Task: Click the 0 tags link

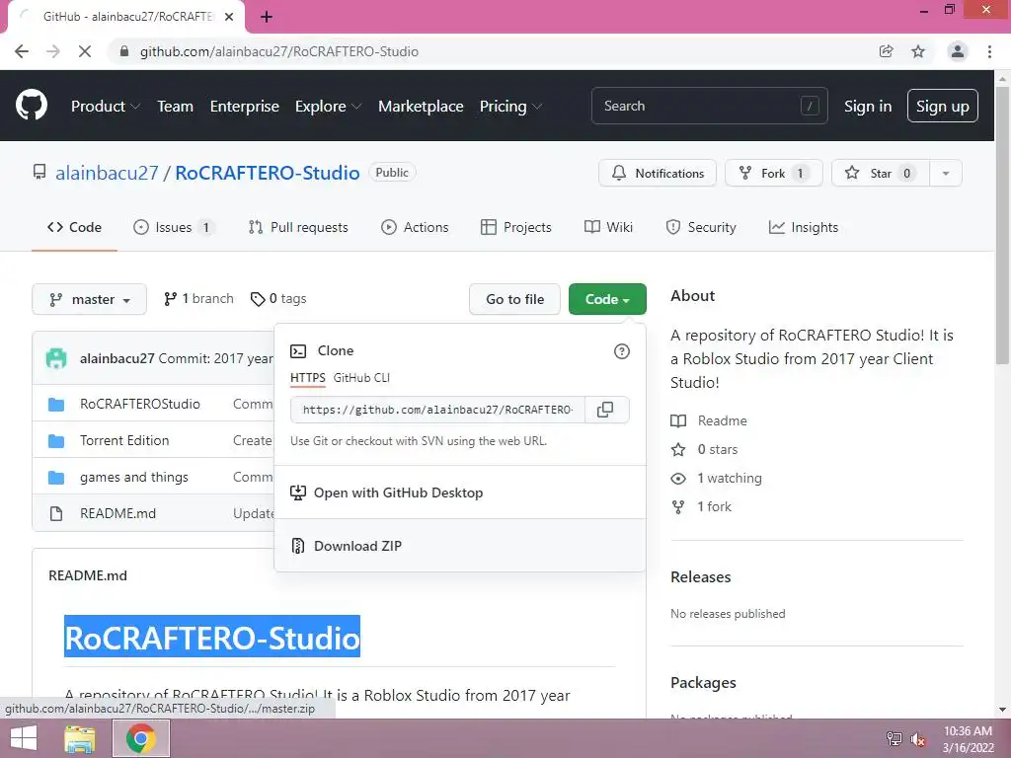Action: click(278, 299)
